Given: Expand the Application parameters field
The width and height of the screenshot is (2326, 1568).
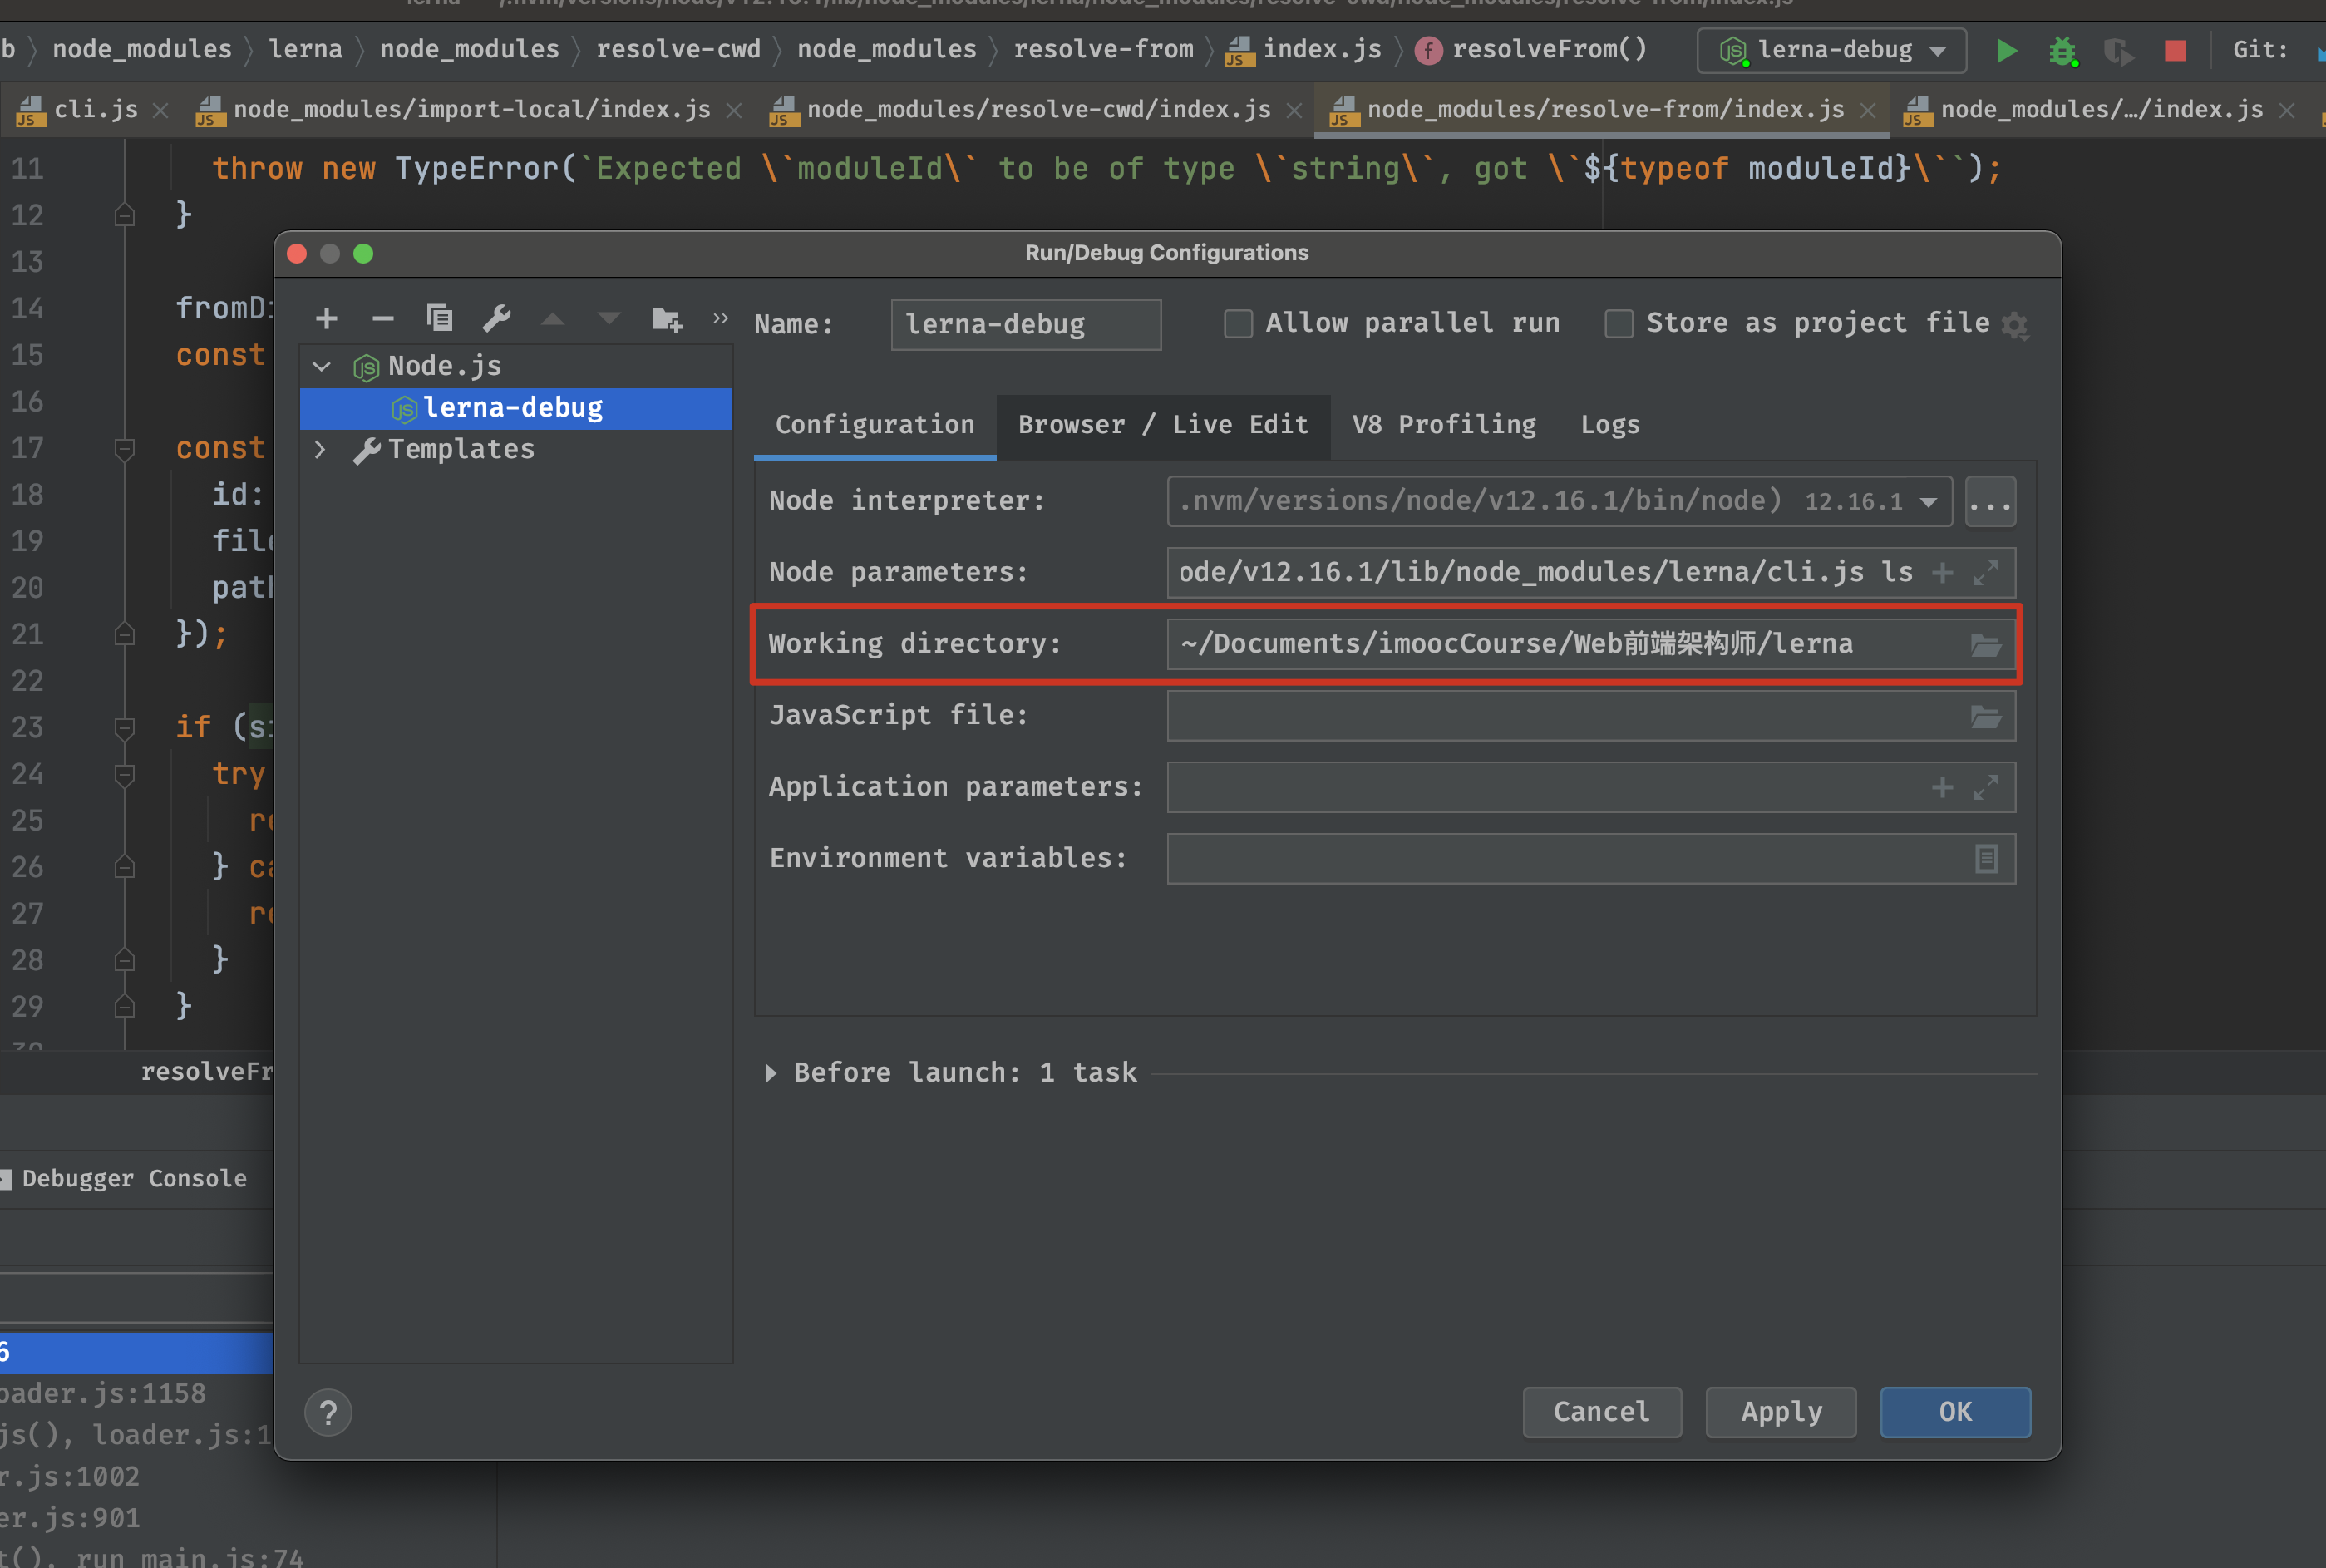Looking at the screenshot, I should tap(1986, 788).
